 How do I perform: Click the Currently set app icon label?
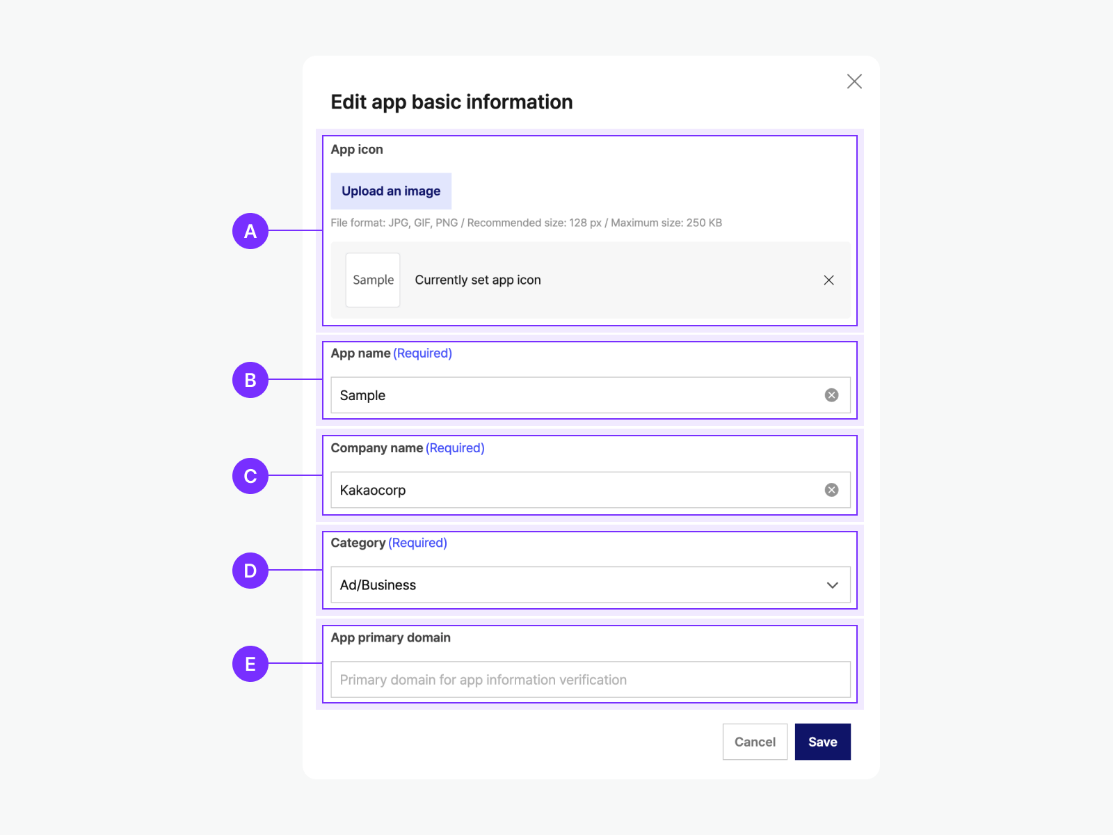(x=478, y=280)
